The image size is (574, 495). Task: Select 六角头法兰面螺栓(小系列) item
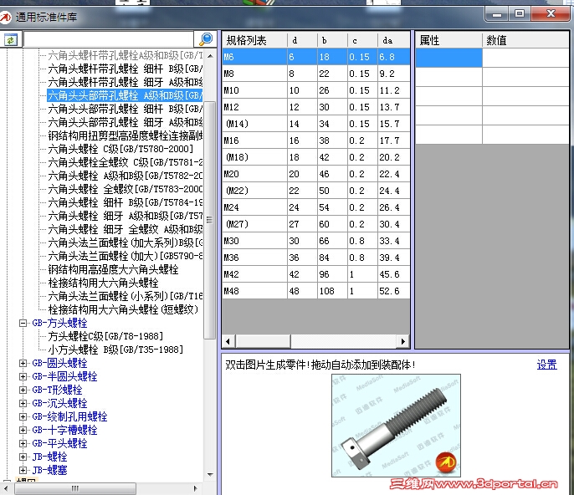pyautogui.click(x=126, y=296)
